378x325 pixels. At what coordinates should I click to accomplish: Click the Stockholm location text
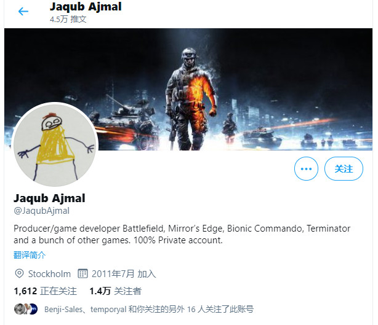pos(49,274)
